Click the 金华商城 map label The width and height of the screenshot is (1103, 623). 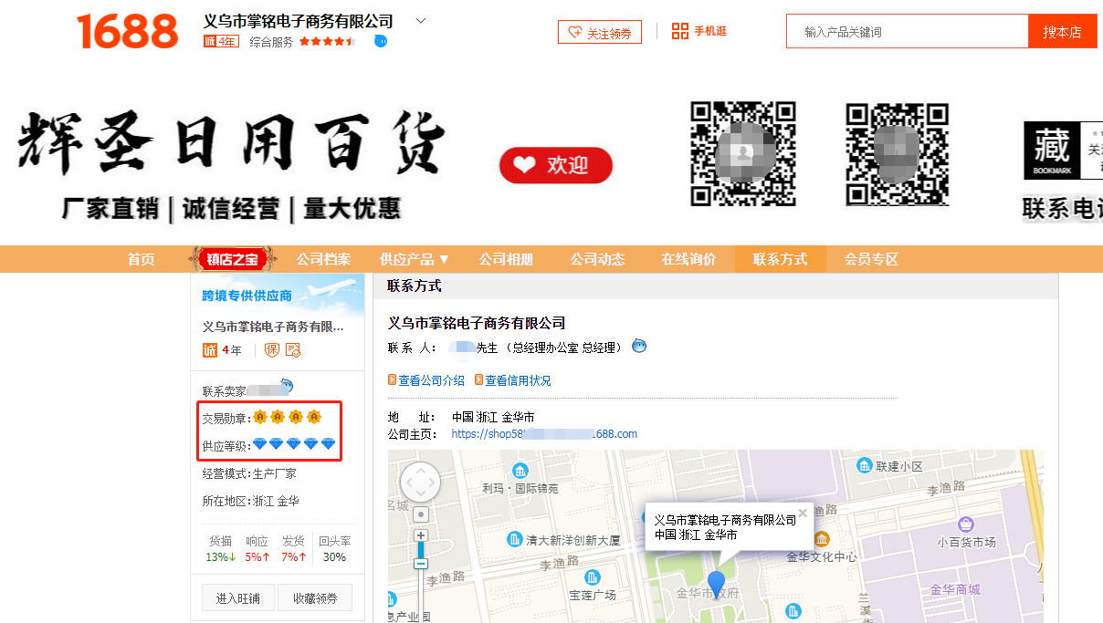pos(955,589)
